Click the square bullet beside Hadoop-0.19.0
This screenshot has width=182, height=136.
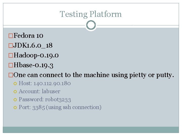coord(11,55)
